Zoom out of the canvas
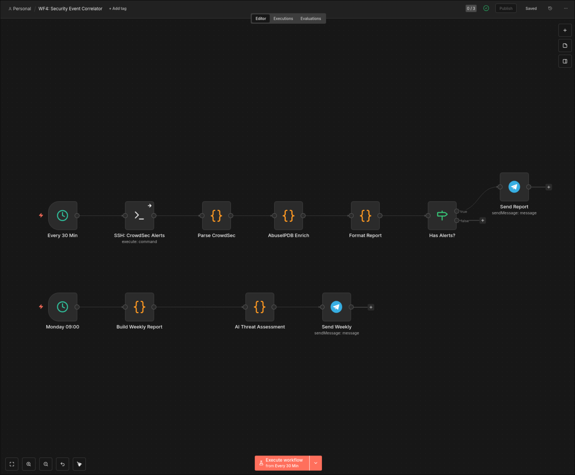 (46, 464)
